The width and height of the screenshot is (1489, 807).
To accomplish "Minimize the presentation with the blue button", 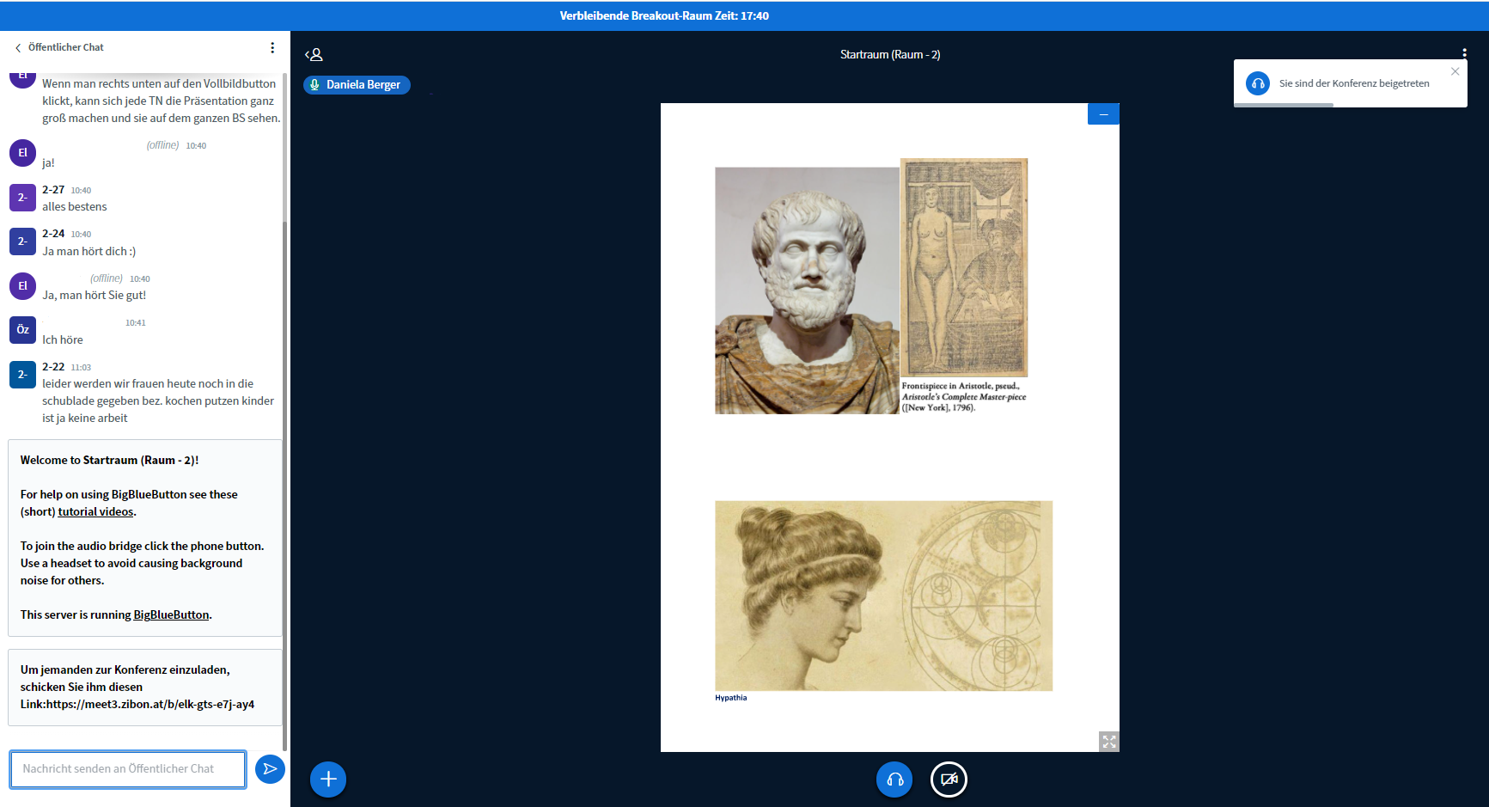I will [1103, 114].
